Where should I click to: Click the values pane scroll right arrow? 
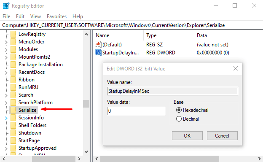click(x=259, y=159)
